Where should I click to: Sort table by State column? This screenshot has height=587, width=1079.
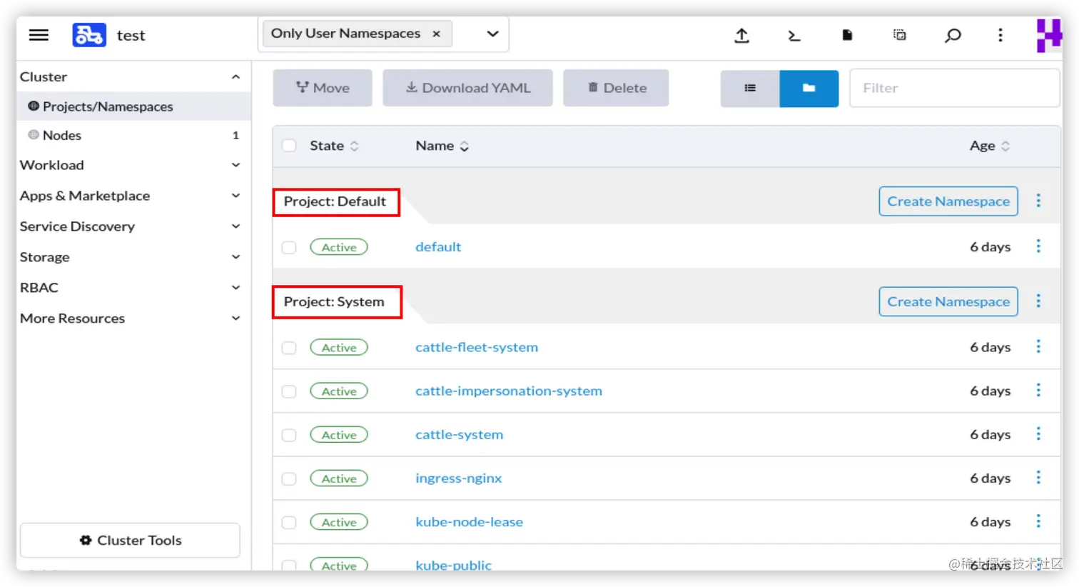tap(334, 146)
